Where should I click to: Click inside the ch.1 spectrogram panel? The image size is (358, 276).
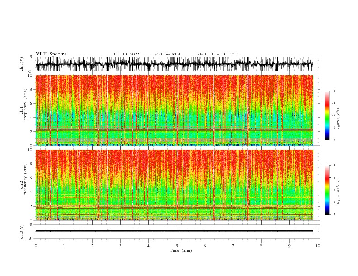174,110
